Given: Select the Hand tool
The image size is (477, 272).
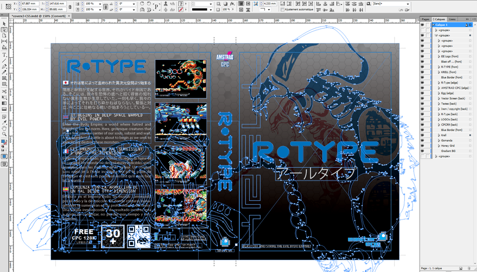Looking at the screenshot, I should point(4,128).
